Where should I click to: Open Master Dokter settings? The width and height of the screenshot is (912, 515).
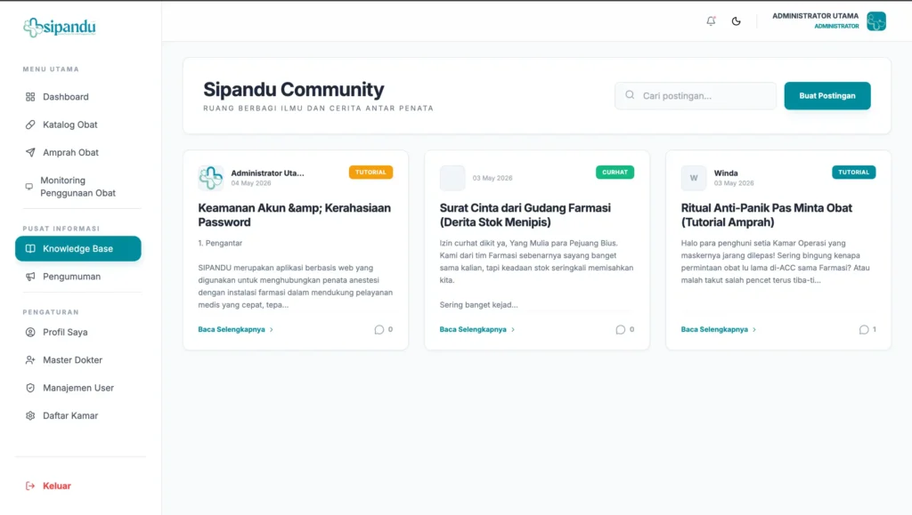pyautogui.click(x=78, y=360)
